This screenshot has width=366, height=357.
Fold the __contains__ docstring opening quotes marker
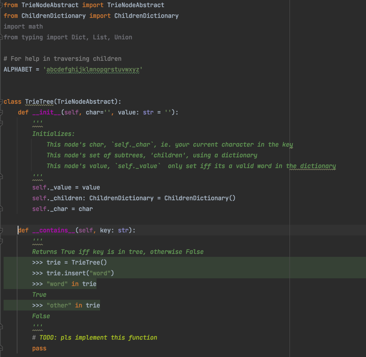[x=1, y=241]
